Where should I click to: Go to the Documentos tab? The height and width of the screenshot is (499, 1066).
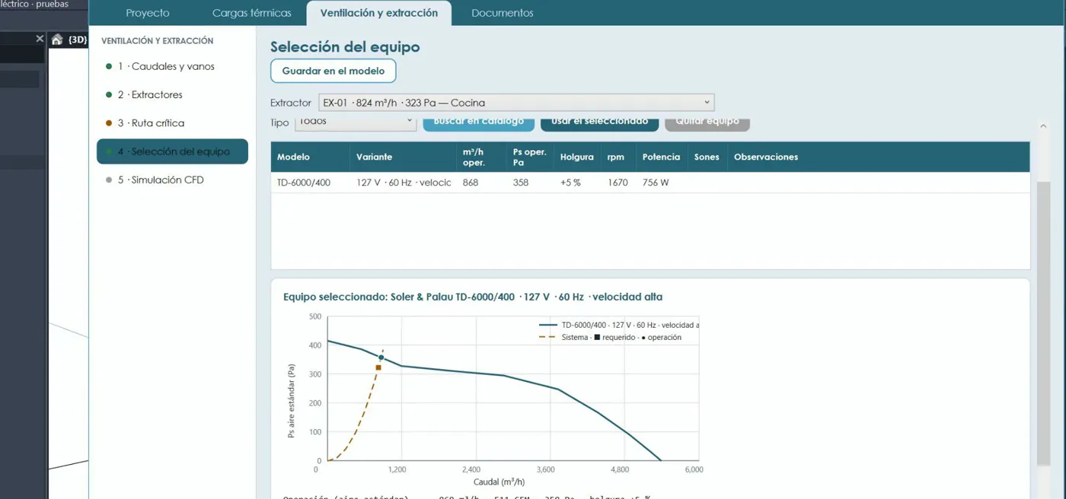click(503, 13)
